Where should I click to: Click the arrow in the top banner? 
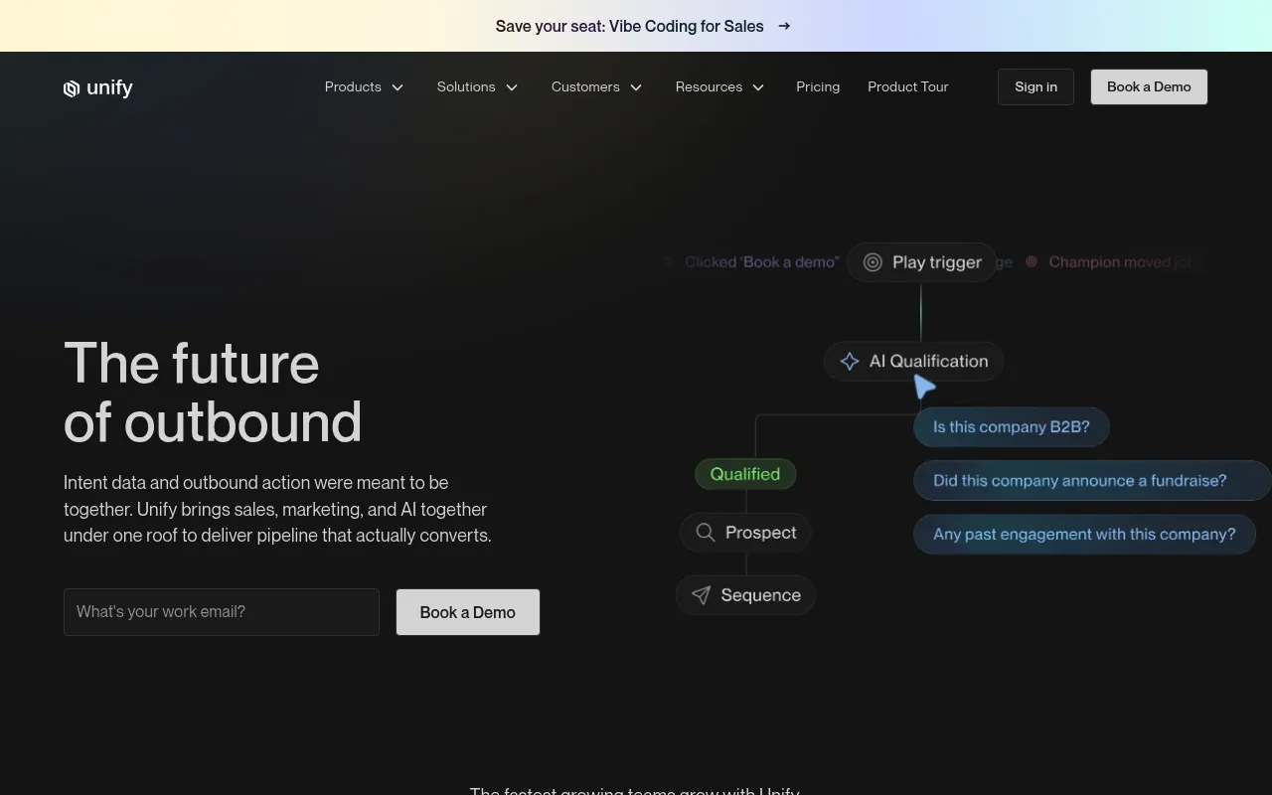(784, 26)
